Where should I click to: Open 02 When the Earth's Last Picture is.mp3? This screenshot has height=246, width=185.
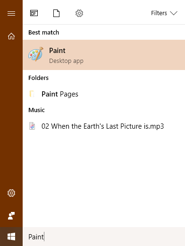[104, 126]
